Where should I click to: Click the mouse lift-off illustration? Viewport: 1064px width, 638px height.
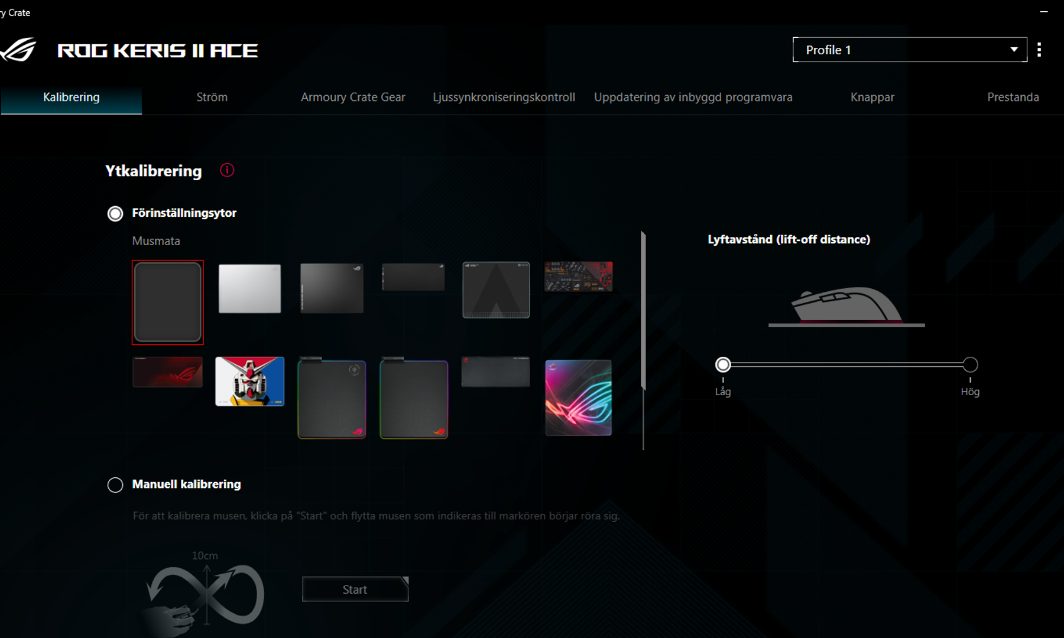(x=846, y=307)
